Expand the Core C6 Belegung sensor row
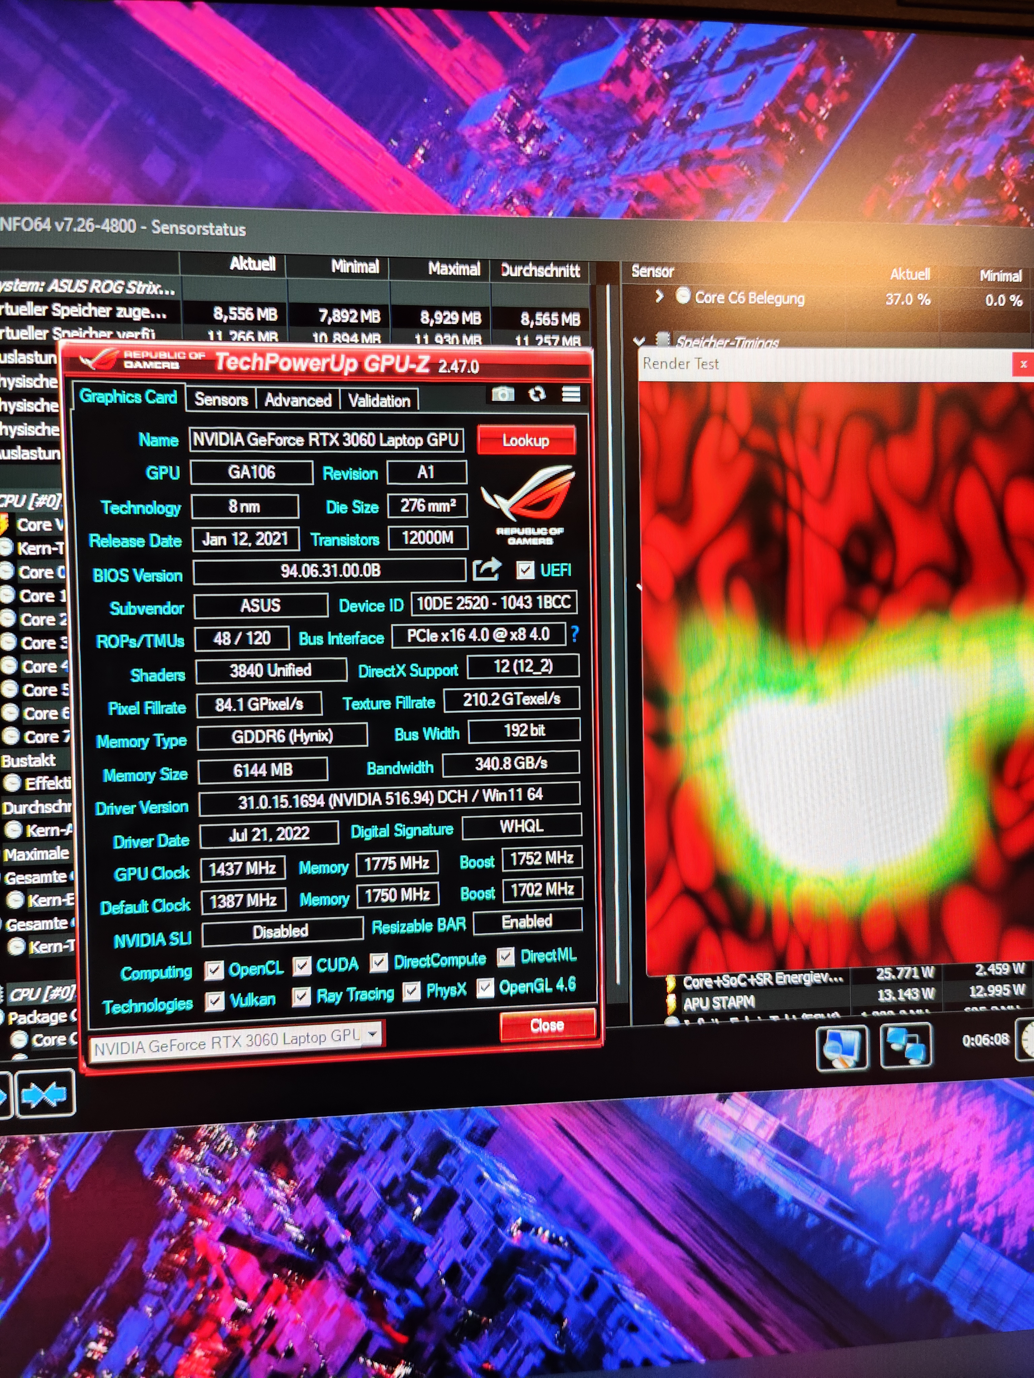The width and height of the screenshot is (1034, 1378). point(659,296)
